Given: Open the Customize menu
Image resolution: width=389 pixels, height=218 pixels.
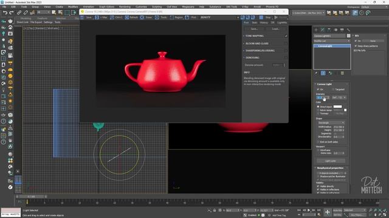Looking at the screenshot, I should 141,7.
